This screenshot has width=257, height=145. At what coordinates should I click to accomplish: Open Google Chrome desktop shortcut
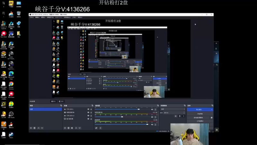point(11,85)
